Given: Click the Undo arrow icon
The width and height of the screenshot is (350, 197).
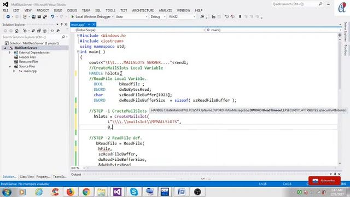Looking at the screenshot, I should tap(52, 17).
